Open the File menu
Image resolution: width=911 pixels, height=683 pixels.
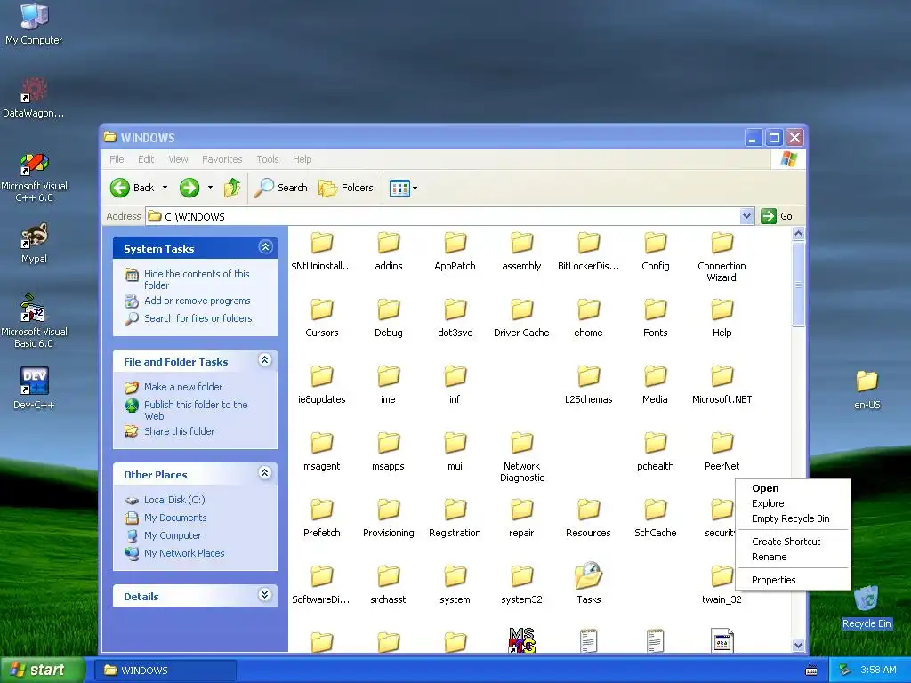(x=117, y=159)
